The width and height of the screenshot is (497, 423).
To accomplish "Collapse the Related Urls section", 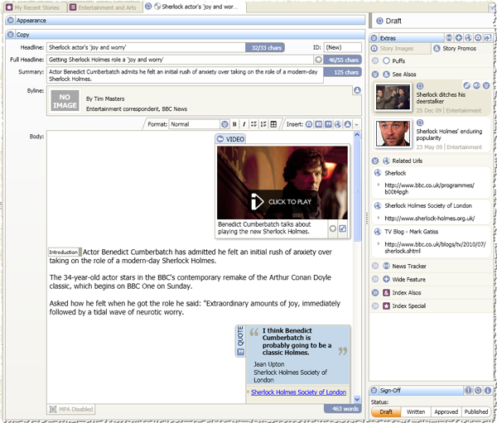I will coord(375,161).
